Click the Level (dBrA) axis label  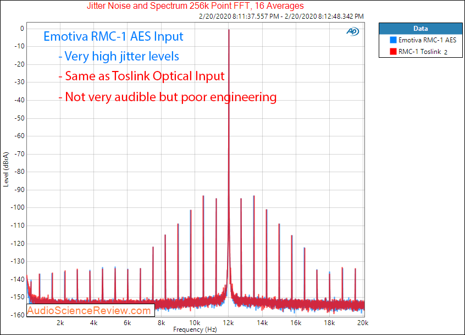point(5,167)
